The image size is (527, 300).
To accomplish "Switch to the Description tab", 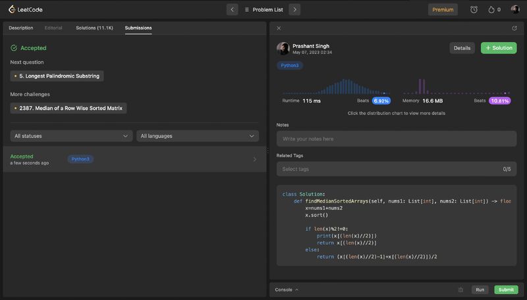I will [x=21, y=28].
